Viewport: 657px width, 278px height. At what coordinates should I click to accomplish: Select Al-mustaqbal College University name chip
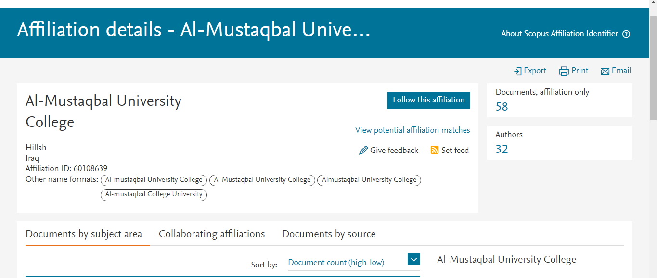click(x=154, y=194)
